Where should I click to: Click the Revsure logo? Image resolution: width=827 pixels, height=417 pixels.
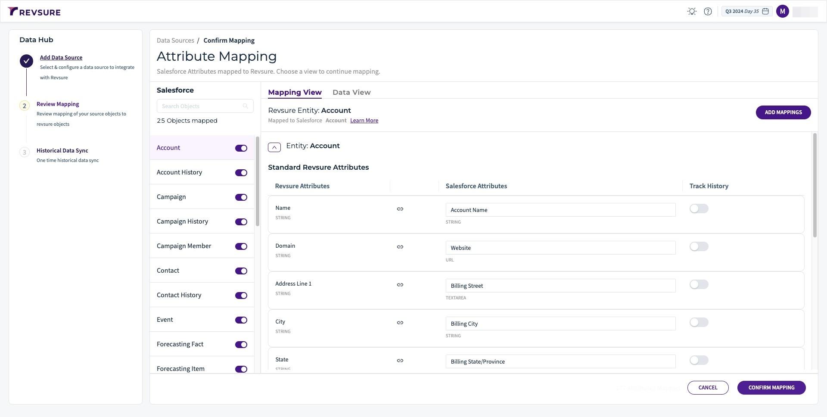[34, 12]
